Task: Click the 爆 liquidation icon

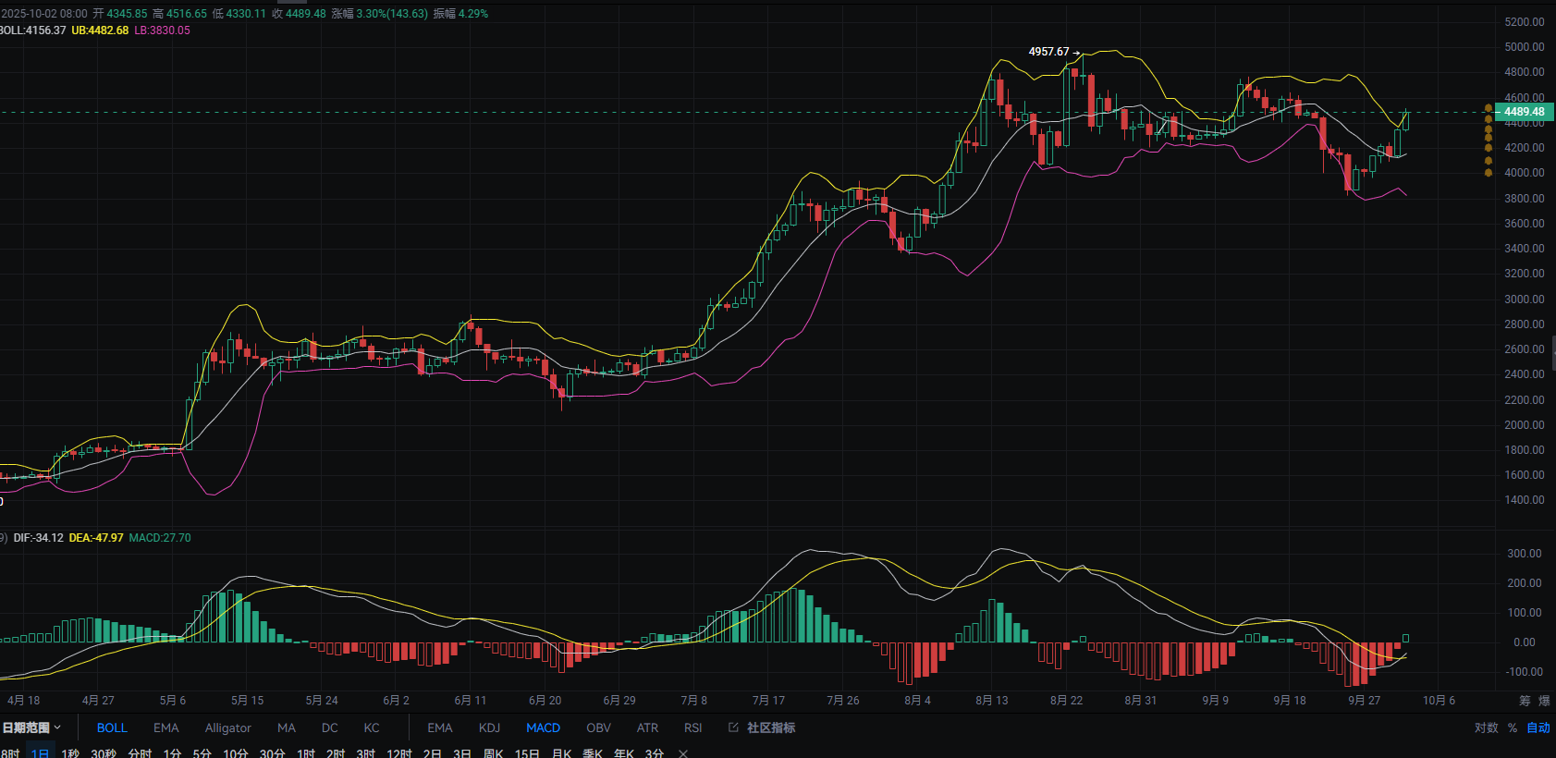Action: tap(1545, 701)
